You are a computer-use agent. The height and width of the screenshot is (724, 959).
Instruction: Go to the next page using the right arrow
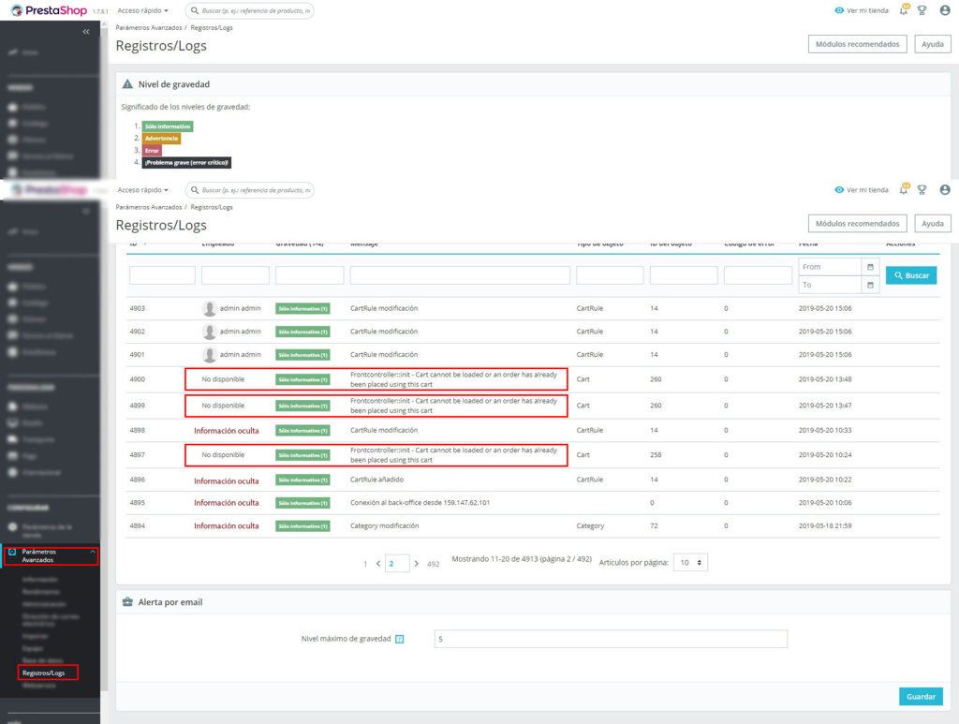point(417,564)
